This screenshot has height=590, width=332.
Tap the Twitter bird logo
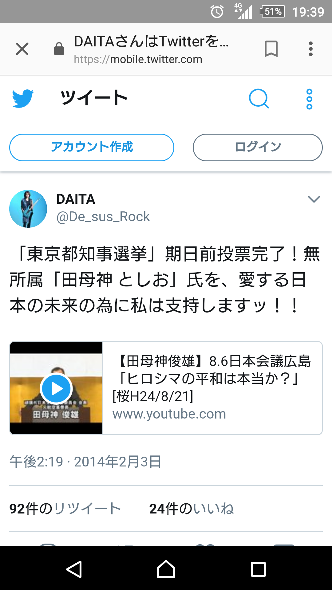click(23, 98)
